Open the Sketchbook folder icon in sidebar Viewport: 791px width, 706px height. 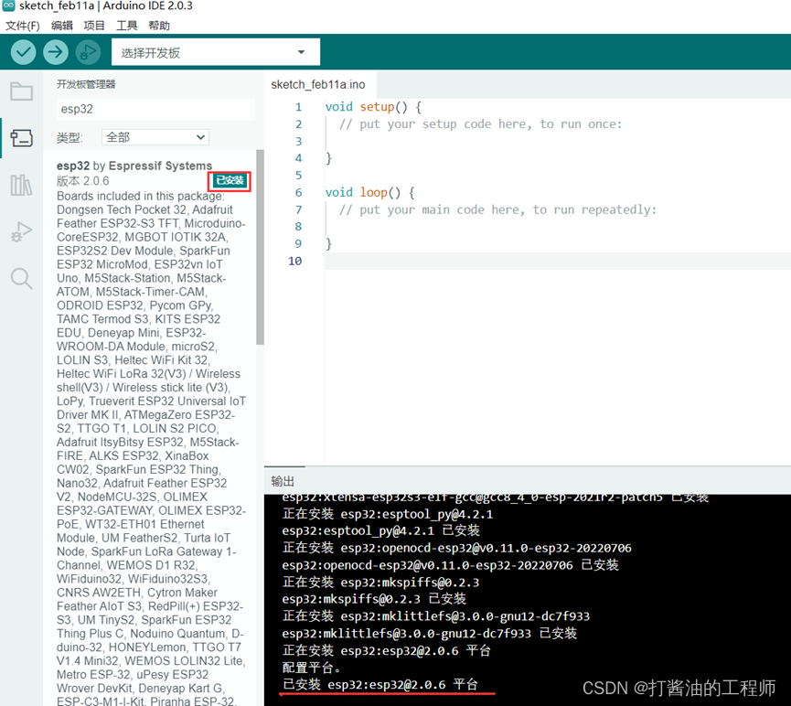pos(20,91)
